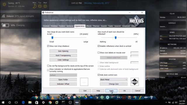This screenshot has height=105, width=187.
Task: Open the Black Metal dropdown
Action: (x=114, y=80)
